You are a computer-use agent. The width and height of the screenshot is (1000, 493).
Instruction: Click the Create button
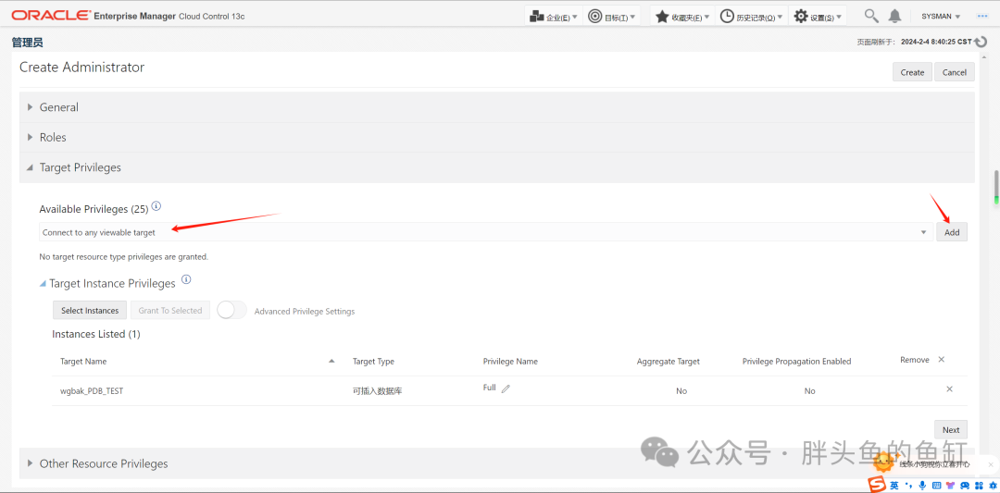(912, 72)
